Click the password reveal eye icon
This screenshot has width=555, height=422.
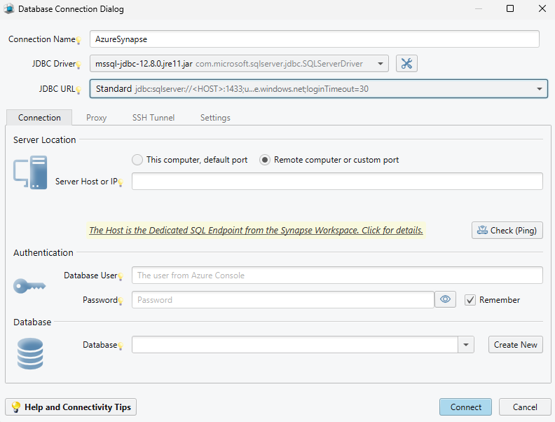(x=445, y=300)
